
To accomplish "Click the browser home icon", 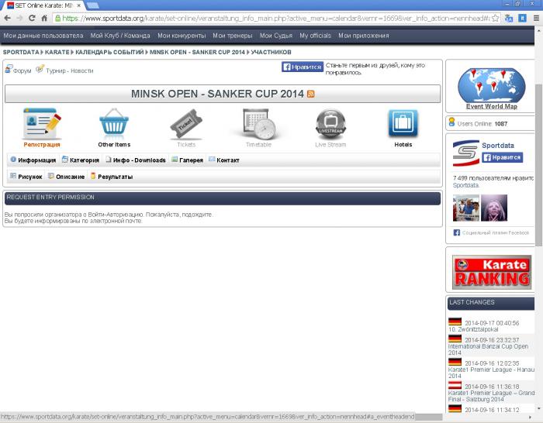I will coord(44,18).
